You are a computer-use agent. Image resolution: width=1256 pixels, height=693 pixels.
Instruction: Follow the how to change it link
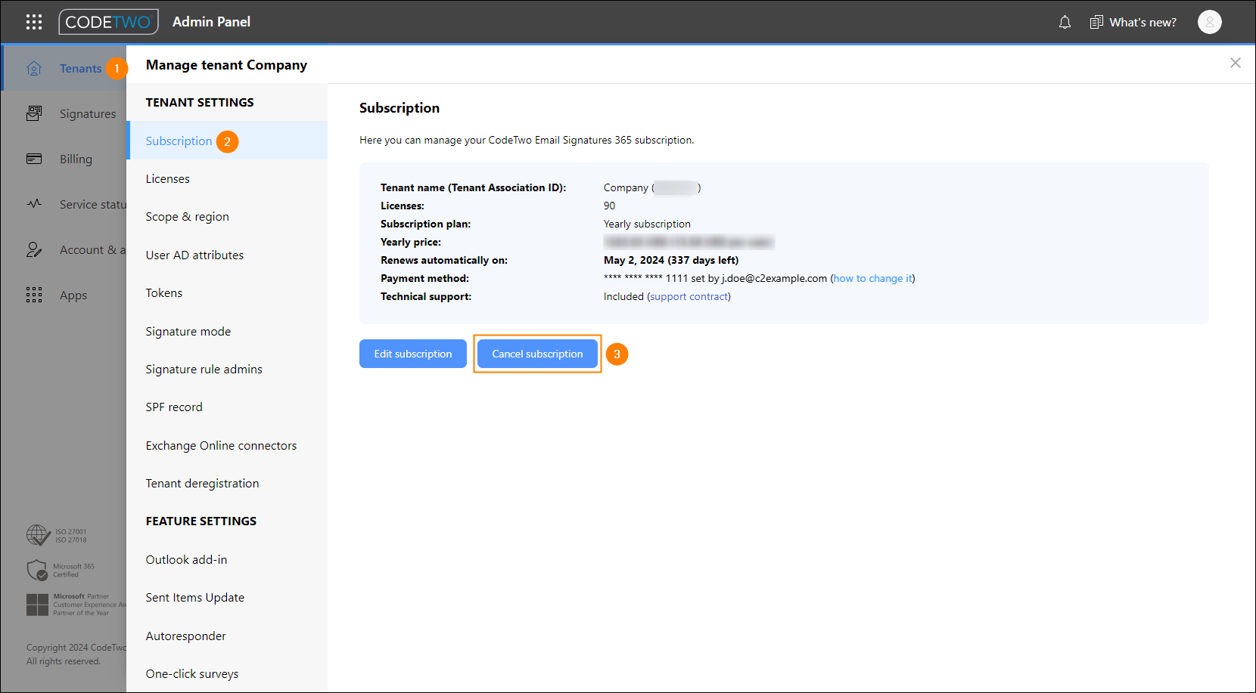tap(872, 278)
